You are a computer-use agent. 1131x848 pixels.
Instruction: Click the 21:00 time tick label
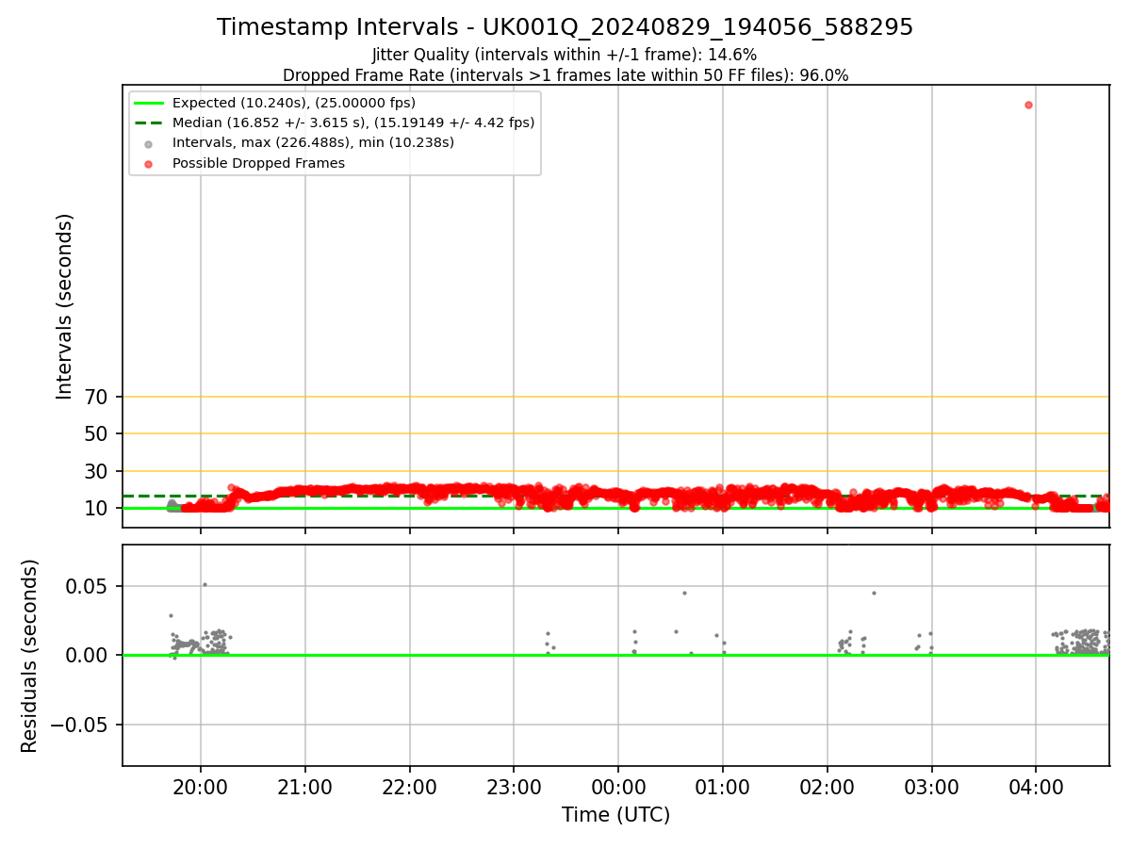click(x=305, y=787)
